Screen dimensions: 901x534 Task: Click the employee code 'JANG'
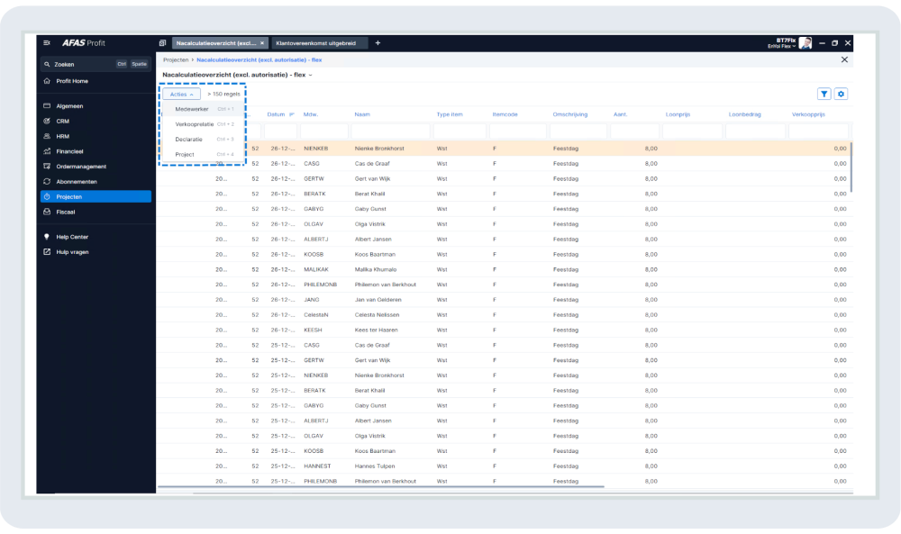coord(312,300)
